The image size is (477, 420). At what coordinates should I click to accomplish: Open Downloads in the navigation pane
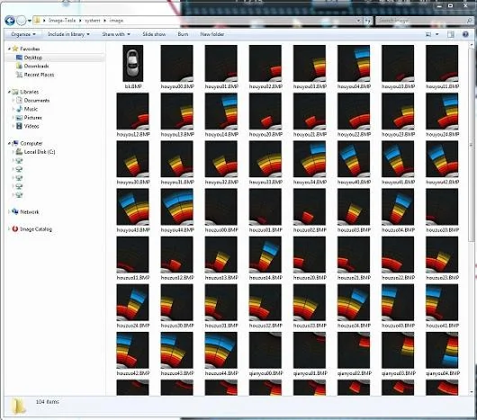click(x=36, y=66)
